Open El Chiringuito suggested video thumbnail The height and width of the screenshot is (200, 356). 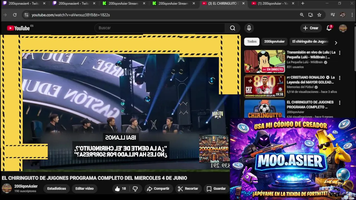pos(264,109)
